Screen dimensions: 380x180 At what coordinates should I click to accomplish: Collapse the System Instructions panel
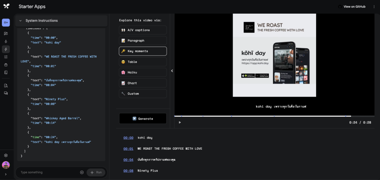click(20, 21)
